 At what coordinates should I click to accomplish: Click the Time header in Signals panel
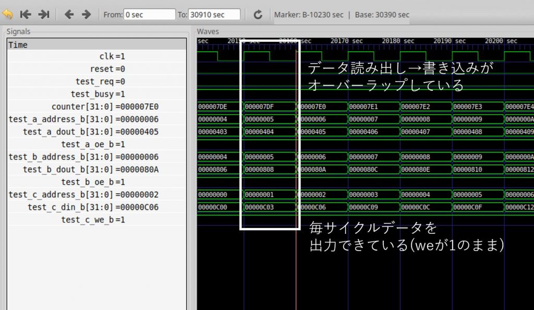[18, 45]
